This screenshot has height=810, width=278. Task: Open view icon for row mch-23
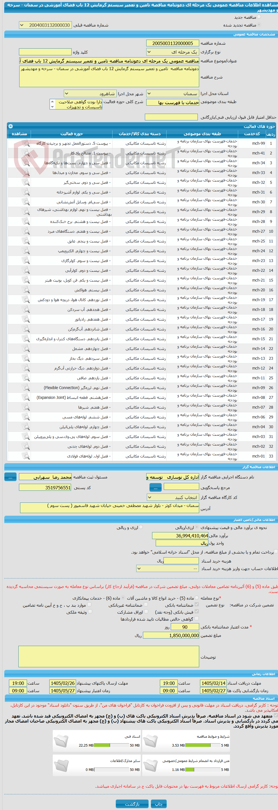26,261
